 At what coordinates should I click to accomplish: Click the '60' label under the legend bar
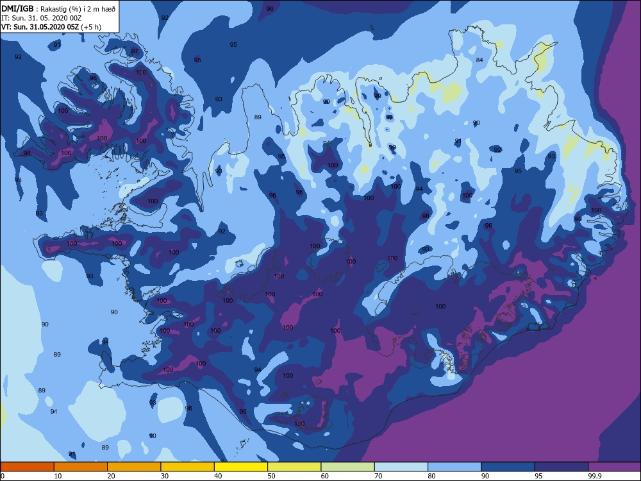(x=325, y=476)
